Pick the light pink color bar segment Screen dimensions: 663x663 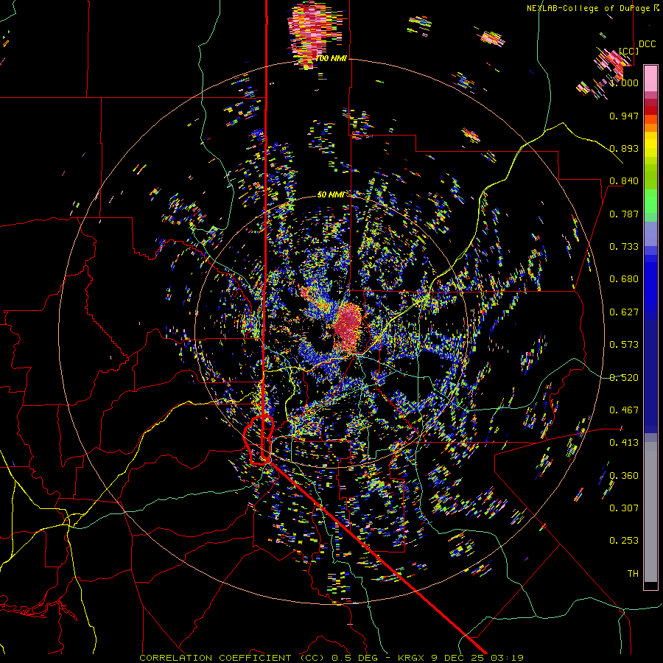click(x=650, y=78)
